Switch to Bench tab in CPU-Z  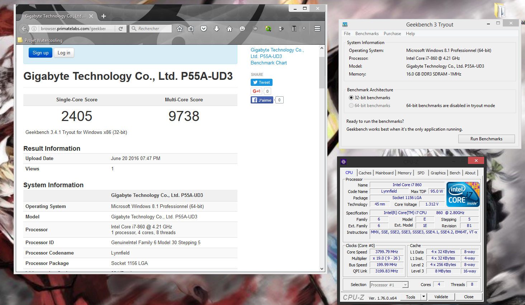(455, 173)
